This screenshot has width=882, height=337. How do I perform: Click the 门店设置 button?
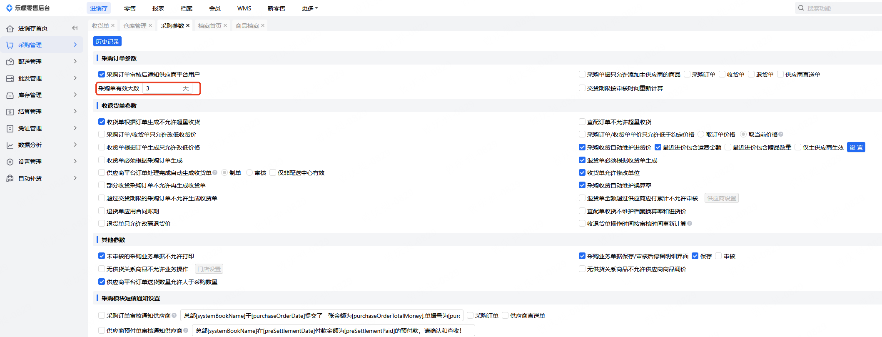209,269
